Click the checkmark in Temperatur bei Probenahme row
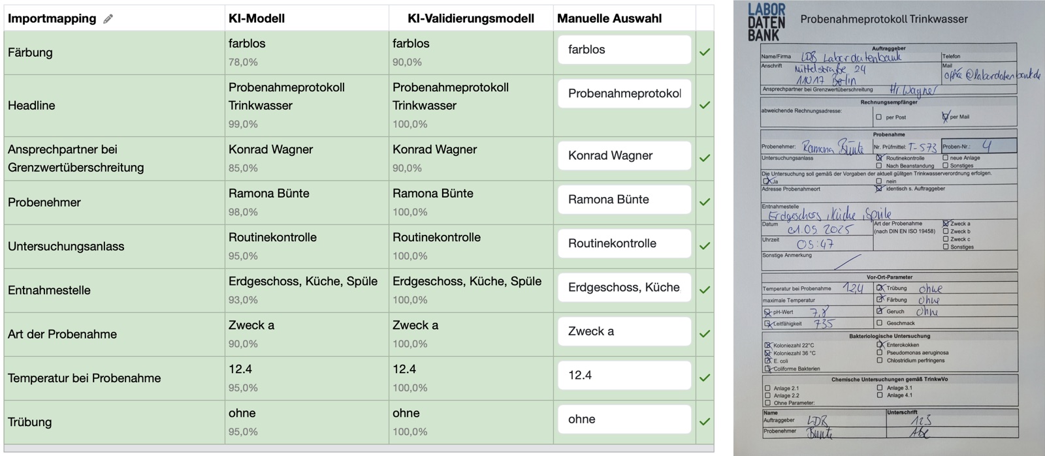This screenshot has height=456, width=1045. click(x=705, y=378)
